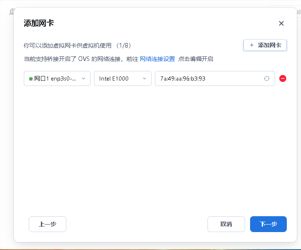Remove the network card with red minus icon
This screenshot has width=301, height=250.
coord(283,78)
